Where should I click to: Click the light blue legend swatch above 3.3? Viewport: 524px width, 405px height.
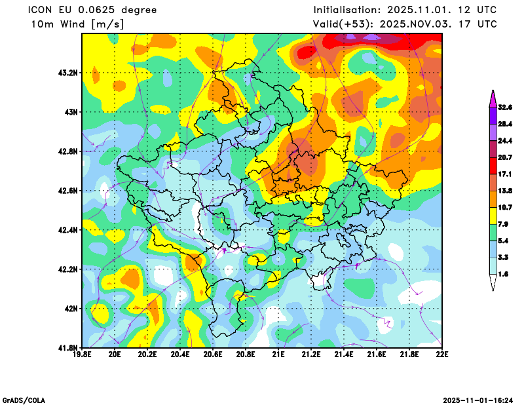493,249
